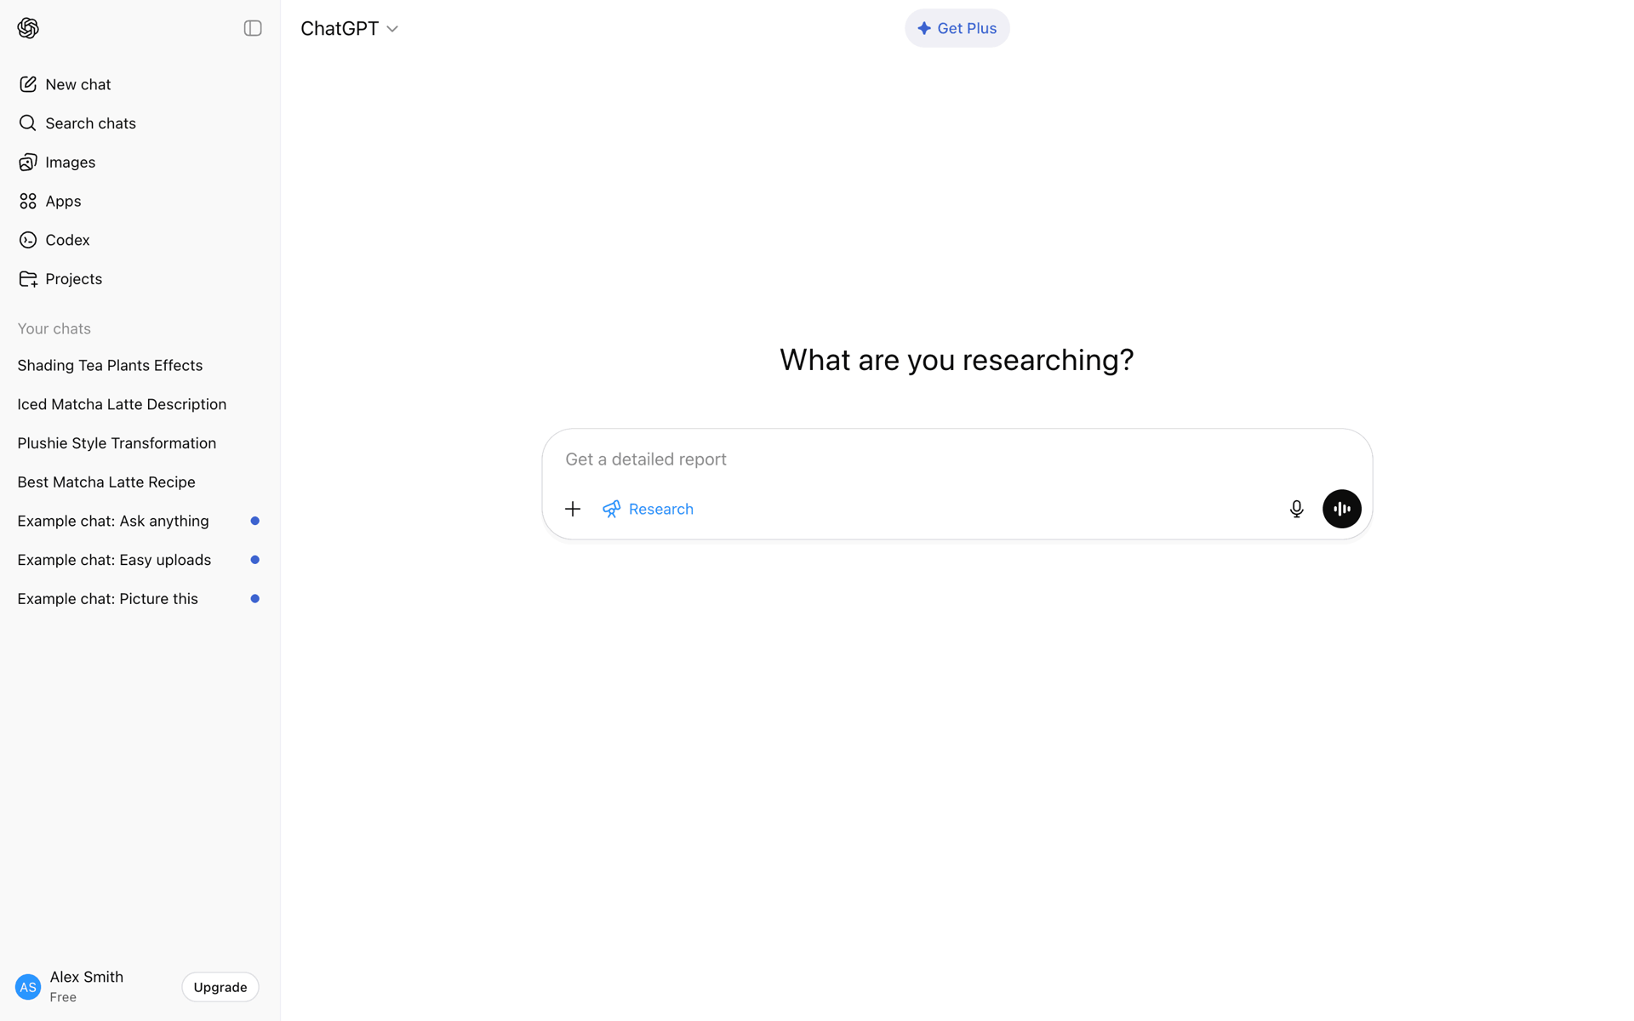1634x1021 pixels.
Task: Open Projects in the sidebar
Action: (140, 279)
